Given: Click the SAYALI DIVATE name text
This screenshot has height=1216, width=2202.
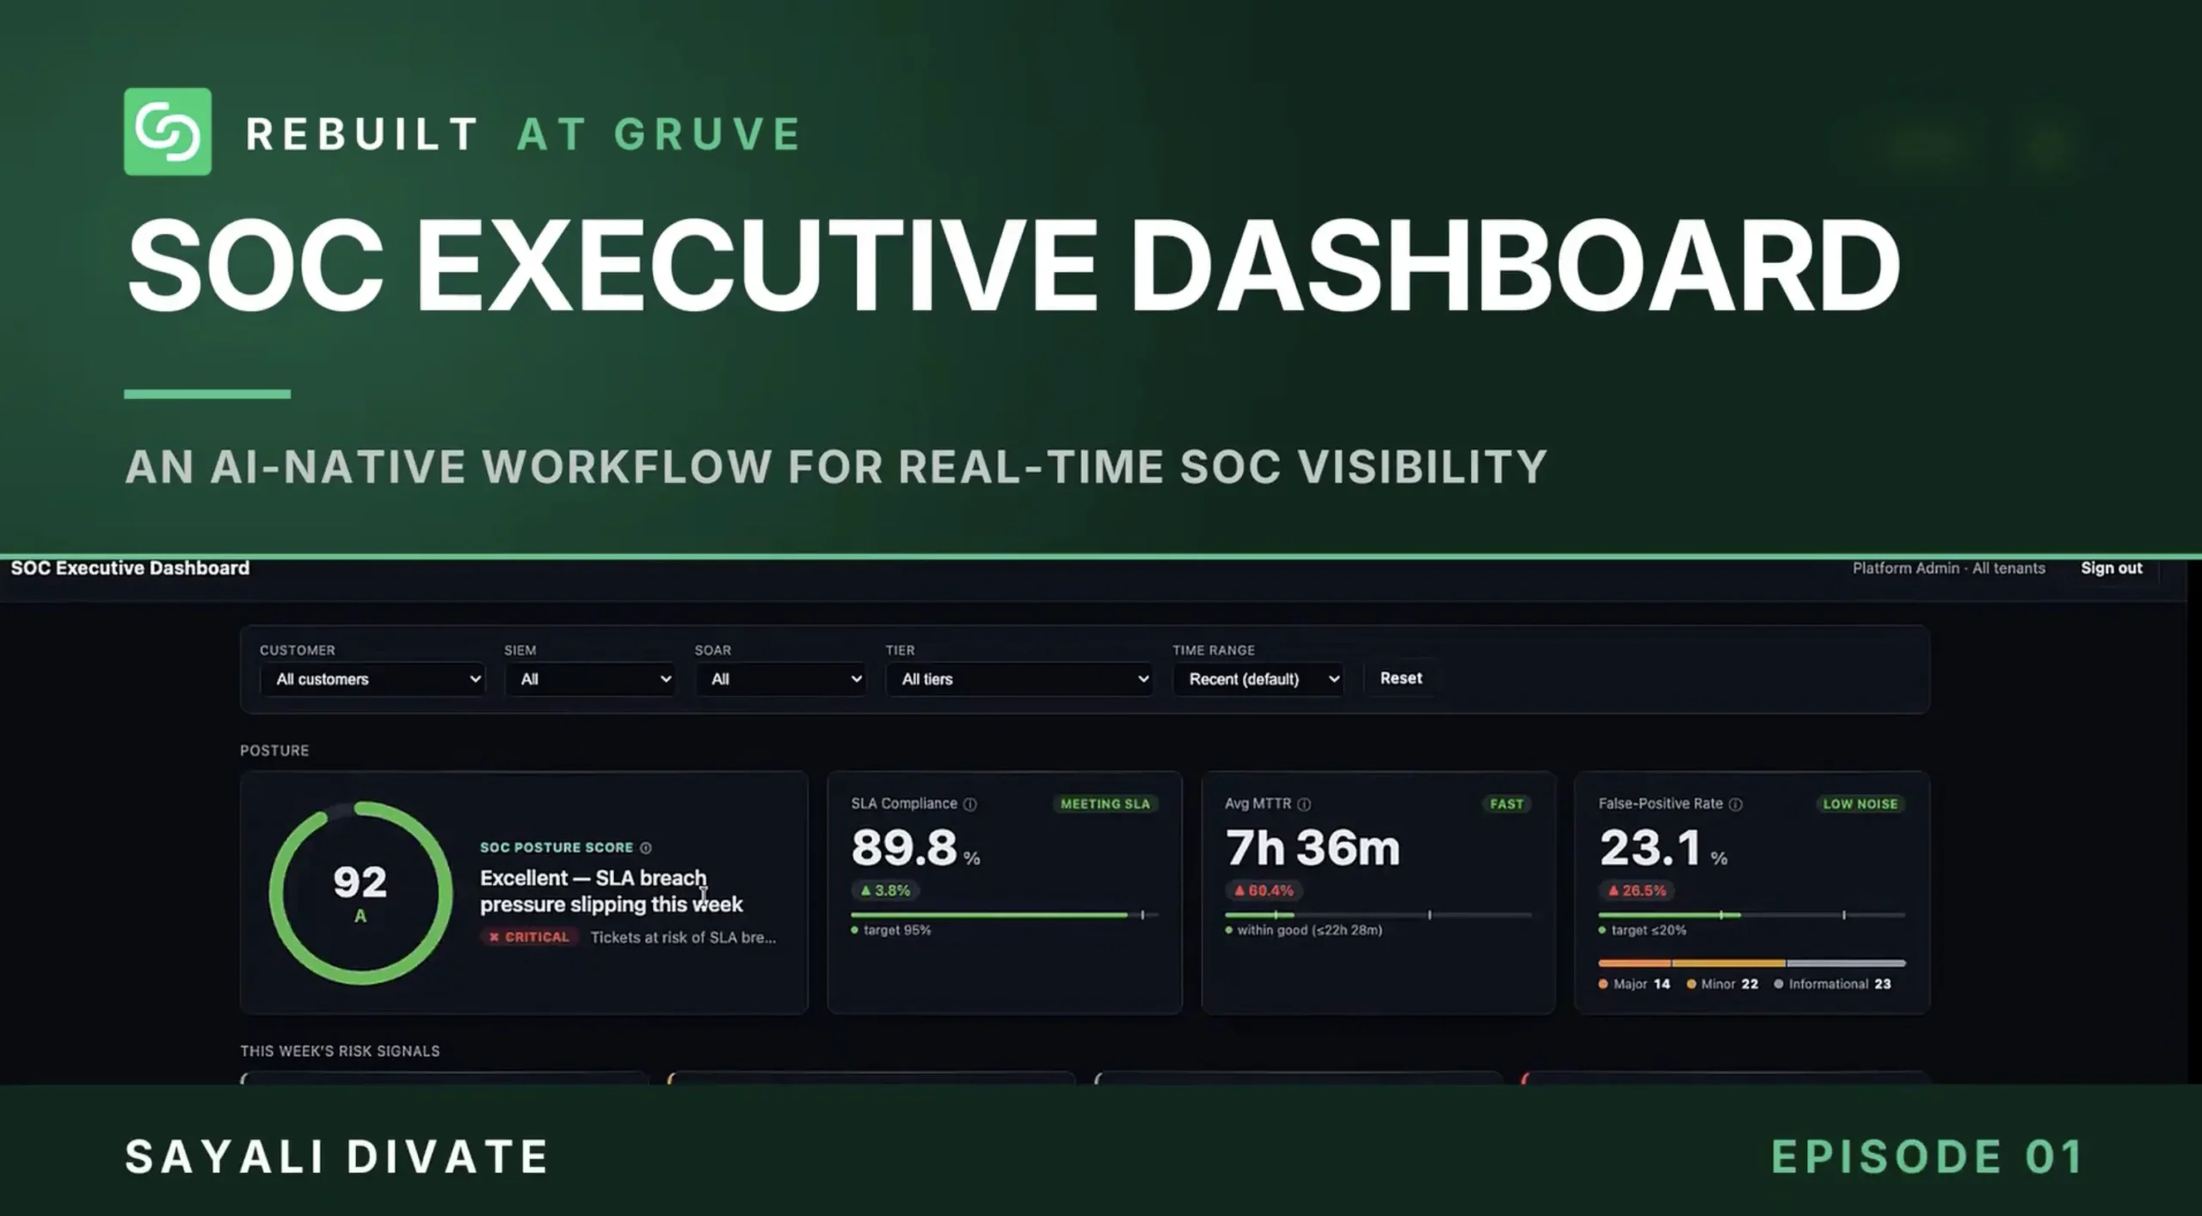Looking at the screenshot, I should coord(337,1157).
